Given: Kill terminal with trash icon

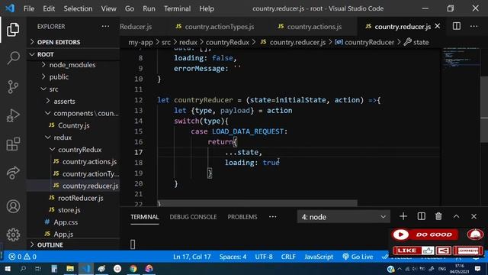Looking at the screenshot, I should 438,216.
